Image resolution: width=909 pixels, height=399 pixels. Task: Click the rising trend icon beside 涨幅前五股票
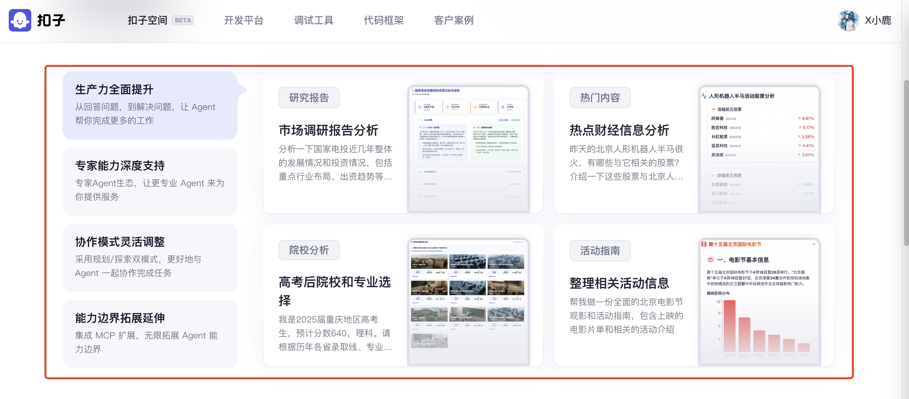(713, 109)
